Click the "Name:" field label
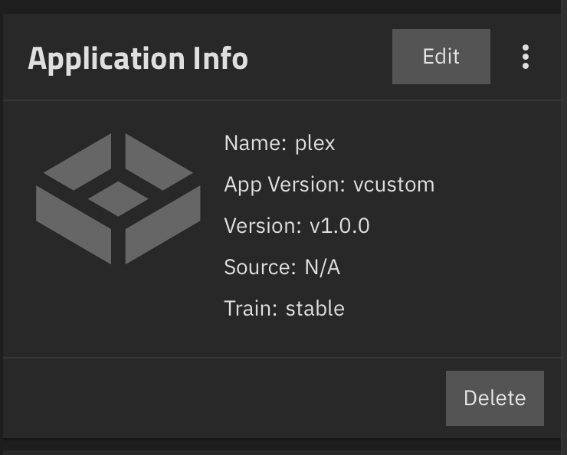Image resolution: width=567 pixels, height=455 pixels. tap(255, 143)
